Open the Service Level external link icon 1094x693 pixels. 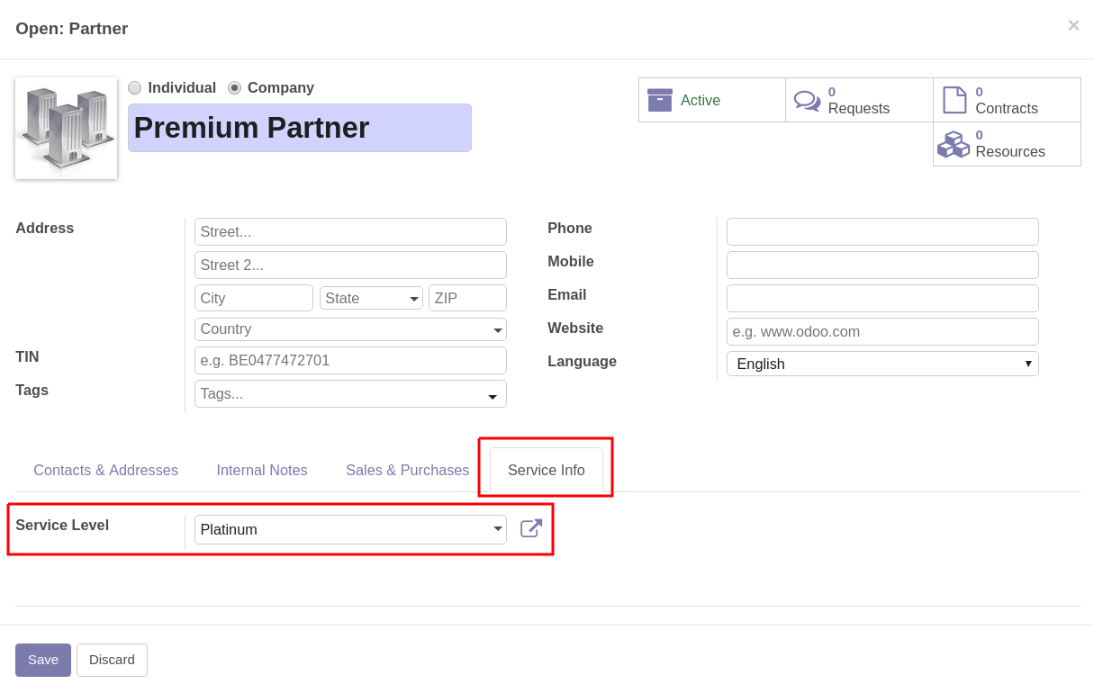pyautogui.click(x=531, y=528)
